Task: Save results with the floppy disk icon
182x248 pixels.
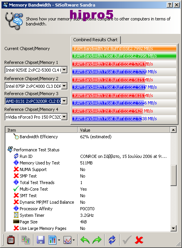Action: 41,240
